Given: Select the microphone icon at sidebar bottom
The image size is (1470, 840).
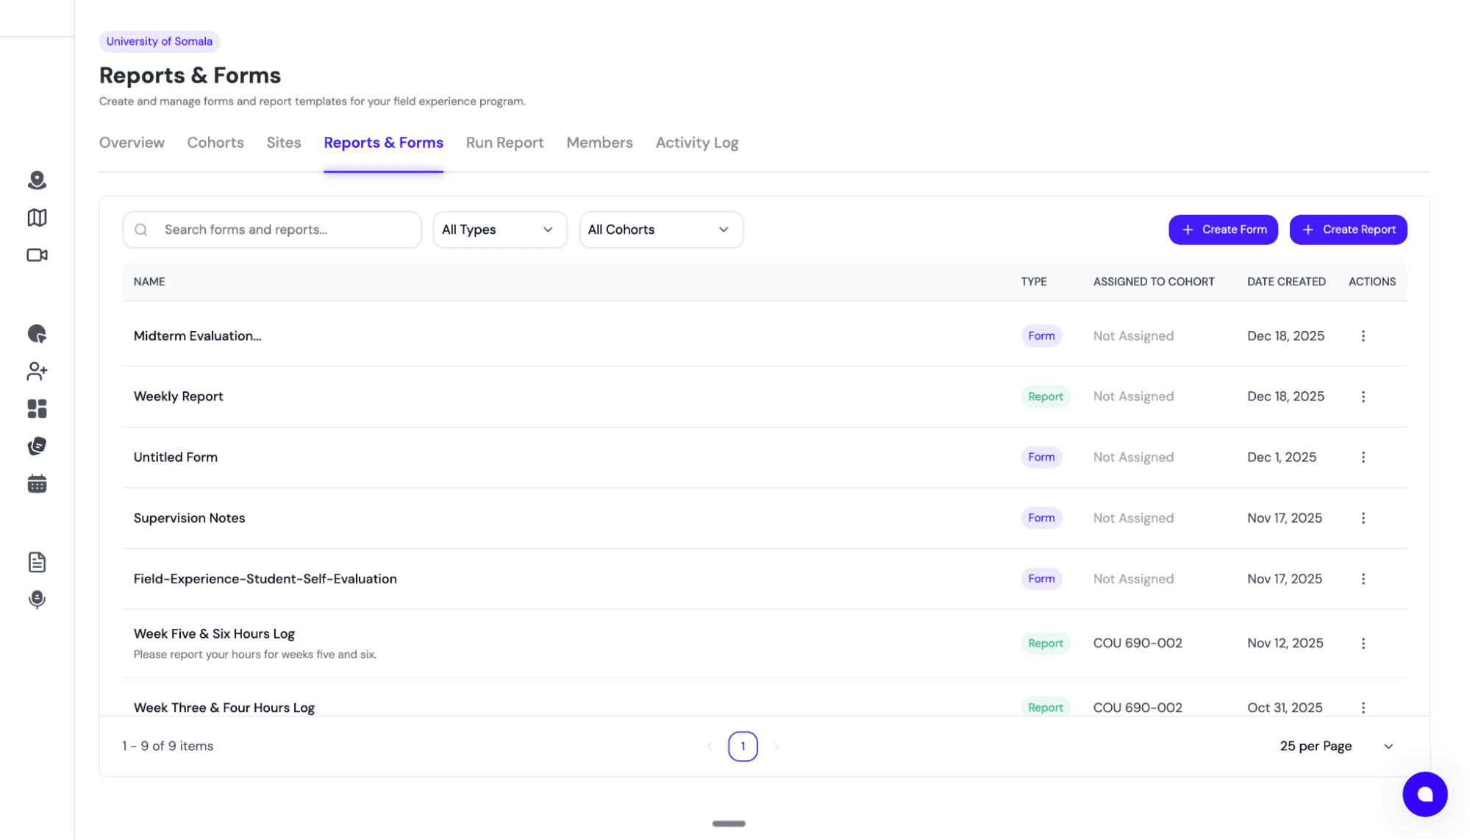Looking at the screenshot, I should (x=36, y=599).
